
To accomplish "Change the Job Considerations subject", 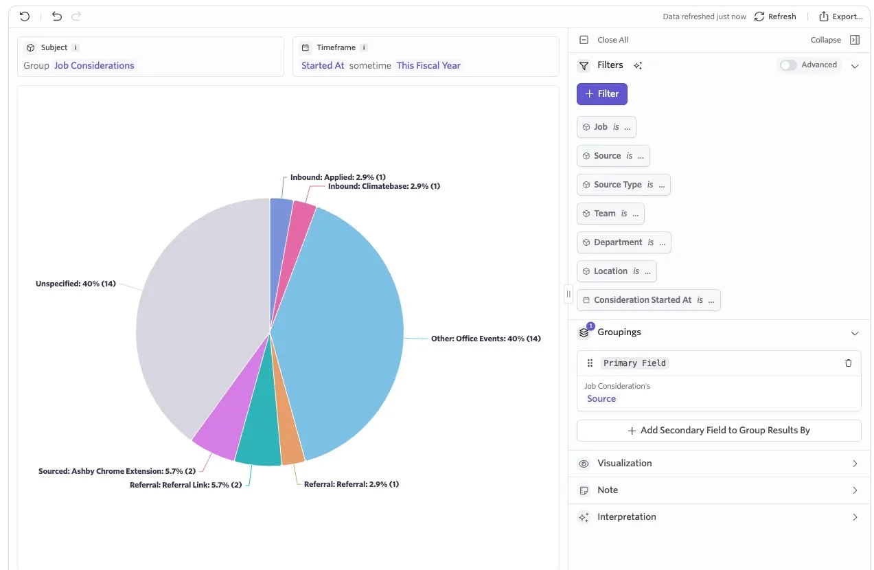I will [x=94, y=66].
